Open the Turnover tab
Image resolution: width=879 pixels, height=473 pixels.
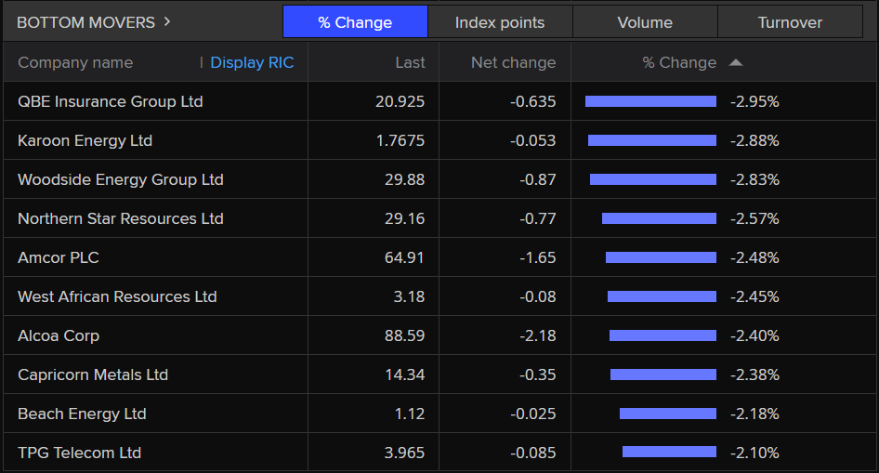click(x=790, y=22)
